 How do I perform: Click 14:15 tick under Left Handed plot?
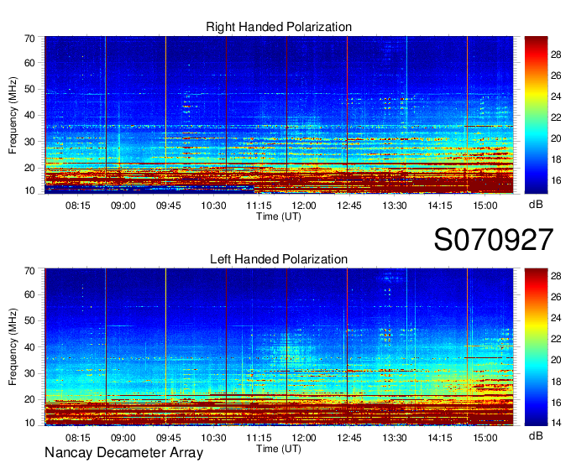click(x=440, y=438)
